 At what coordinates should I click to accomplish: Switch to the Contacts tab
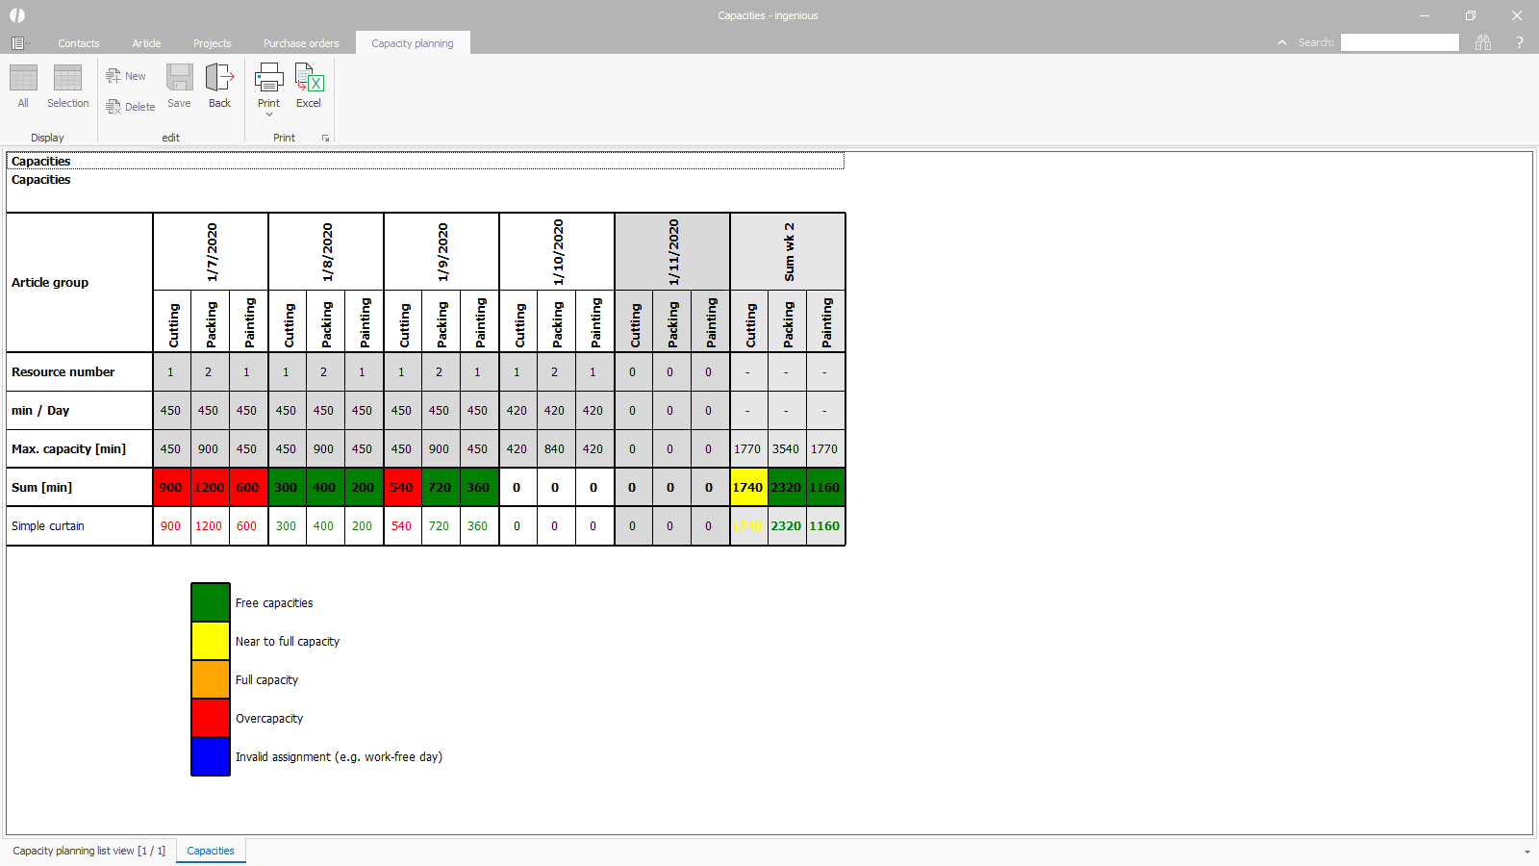tap(79, 43)
